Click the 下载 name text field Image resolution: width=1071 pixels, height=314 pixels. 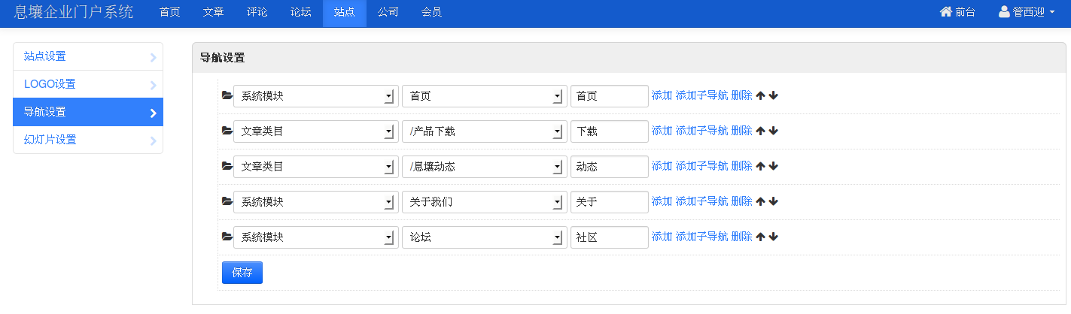pyautogui.click(x=609, y=131)
